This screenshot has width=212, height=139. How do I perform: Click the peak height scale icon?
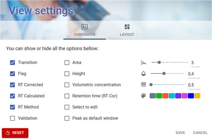(x=144, y=62)
